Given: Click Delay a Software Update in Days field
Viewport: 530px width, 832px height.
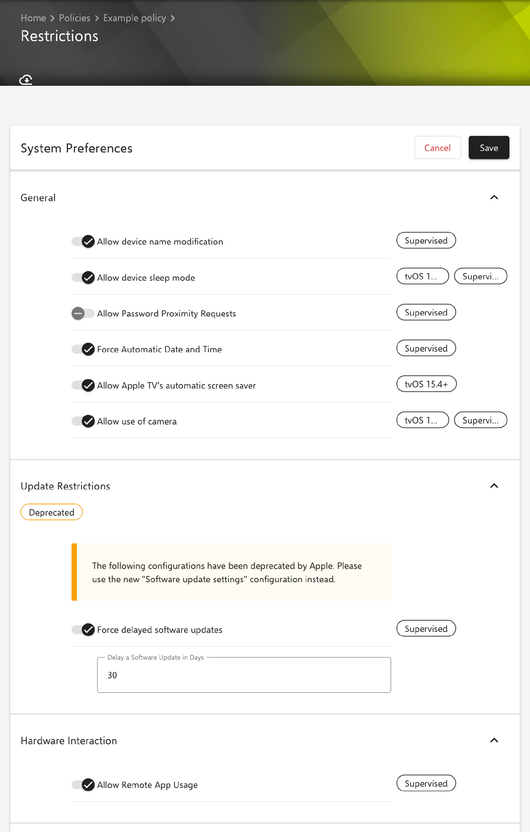Looking at the screenshot, I should point(244,675).
